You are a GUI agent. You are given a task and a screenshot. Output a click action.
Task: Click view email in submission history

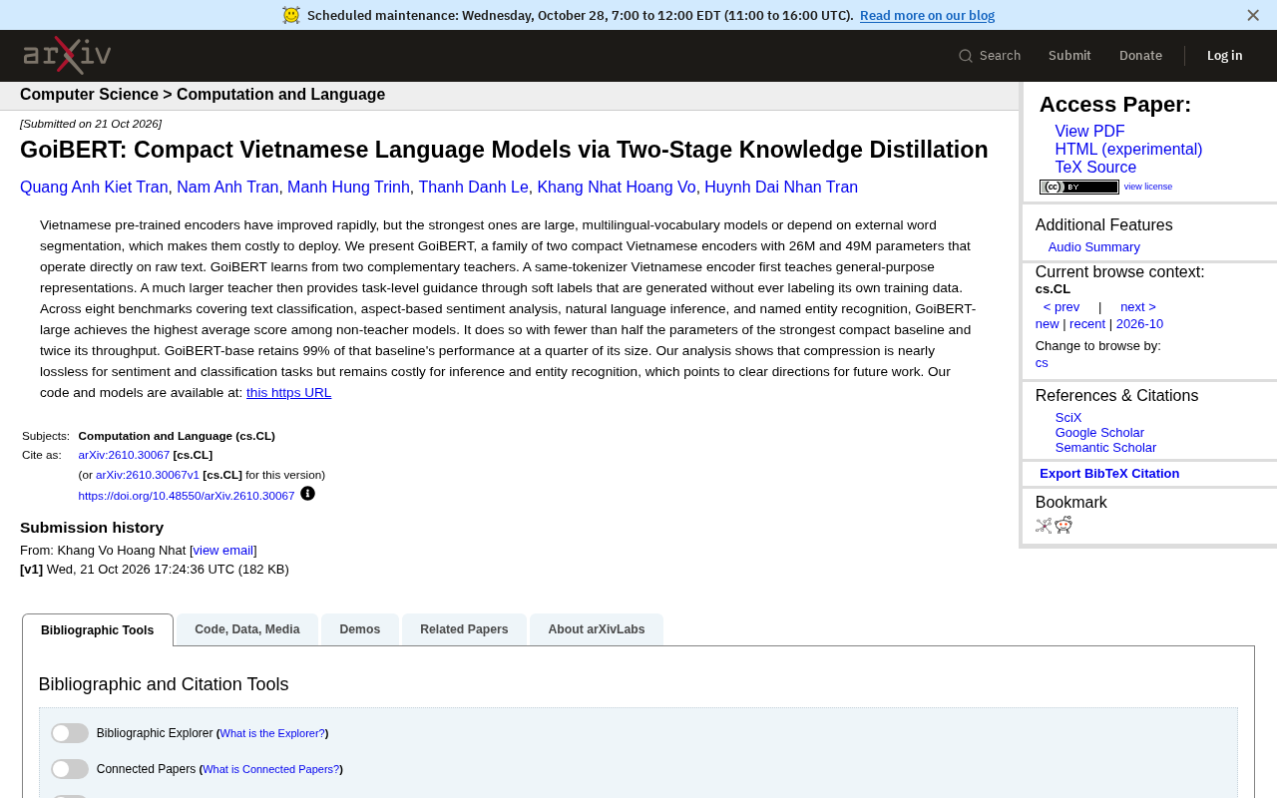tap(223, 551)
